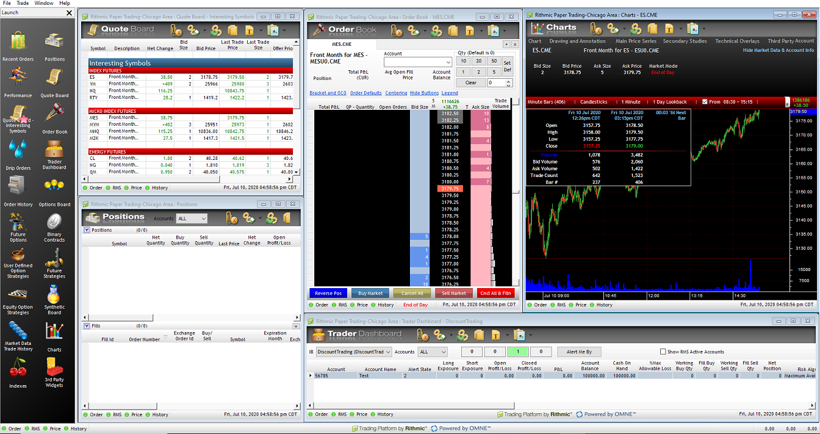This screenshot has width=820, height=434.
Task: Click the Sell Market button
Action: pos(454,293)
